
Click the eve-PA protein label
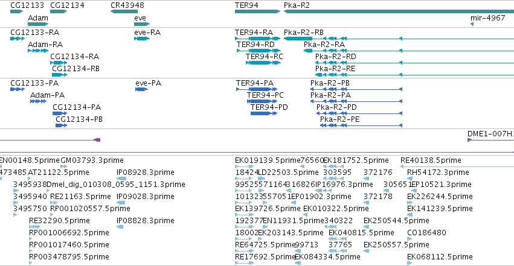tap(148, 83)
